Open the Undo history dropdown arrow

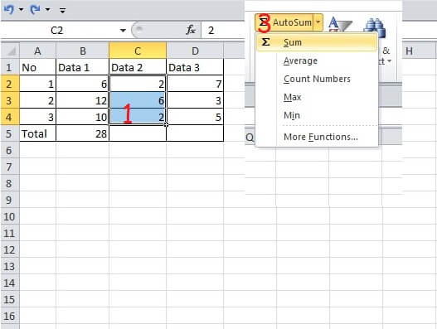[x=22, y=10]
